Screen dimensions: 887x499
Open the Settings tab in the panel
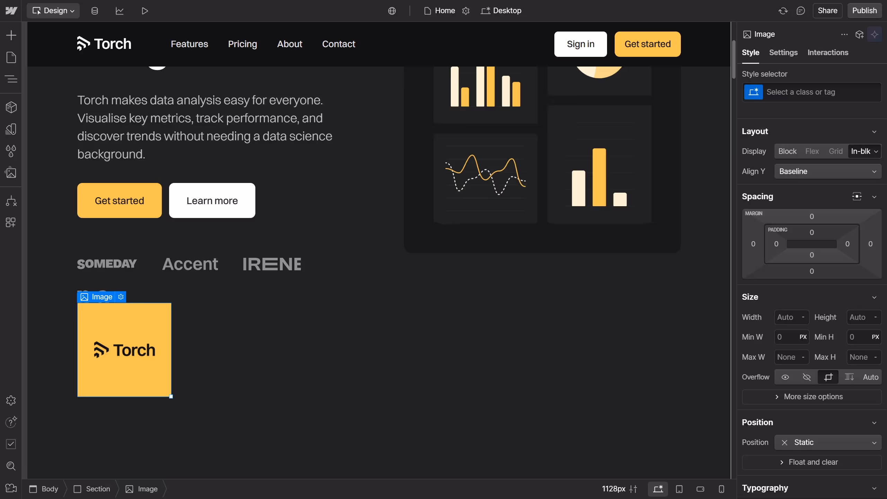pos(783,53)
